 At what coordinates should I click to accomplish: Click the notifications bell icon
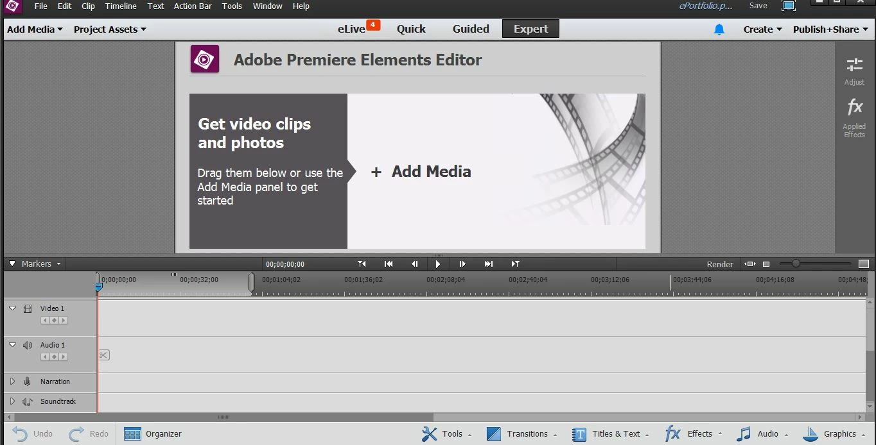(x=719, y=29)
